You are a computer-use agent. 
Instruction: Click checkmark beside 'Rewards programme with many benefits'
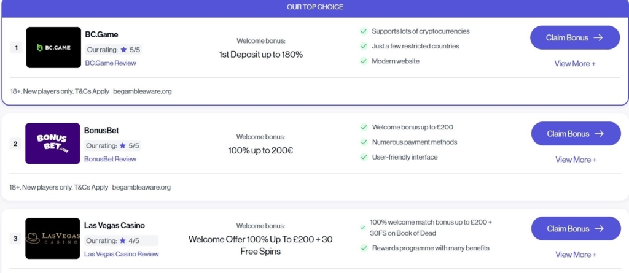click(364, 248)
